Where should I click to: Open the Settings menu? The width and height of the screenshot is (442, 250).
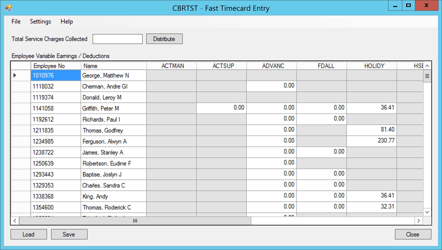click(x=41, y=21)
